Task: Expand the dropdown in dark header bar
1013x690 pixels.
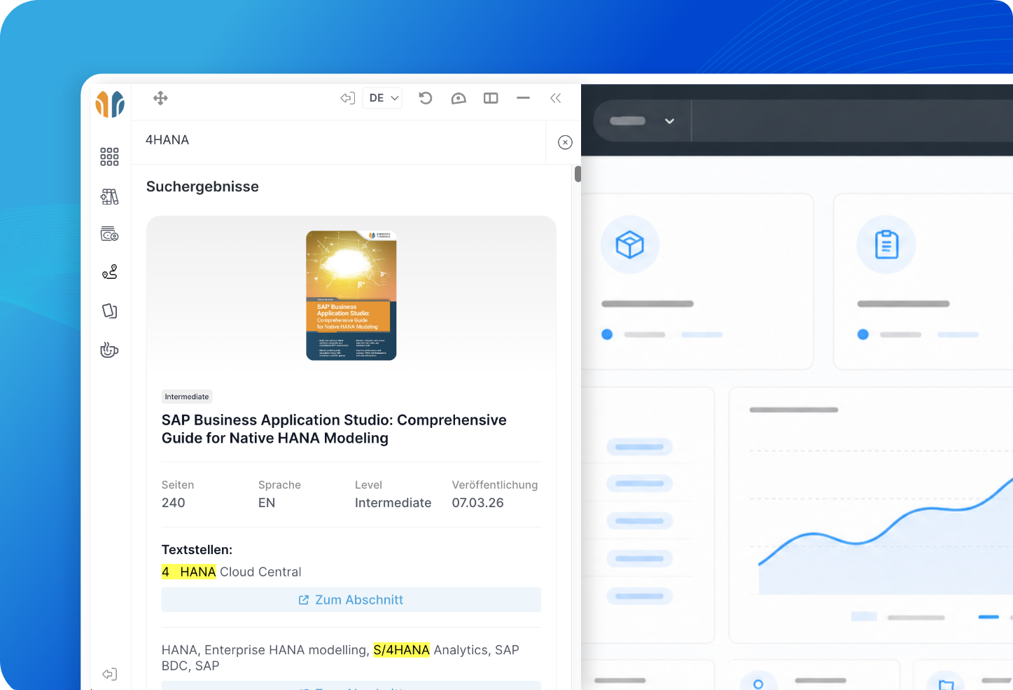Action: coord(669,121)
